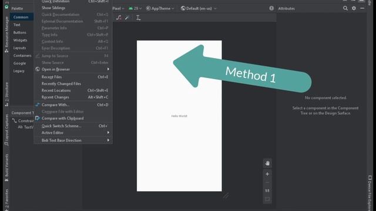
Task: Open the AppTheme dropdown
Action: 160,8
